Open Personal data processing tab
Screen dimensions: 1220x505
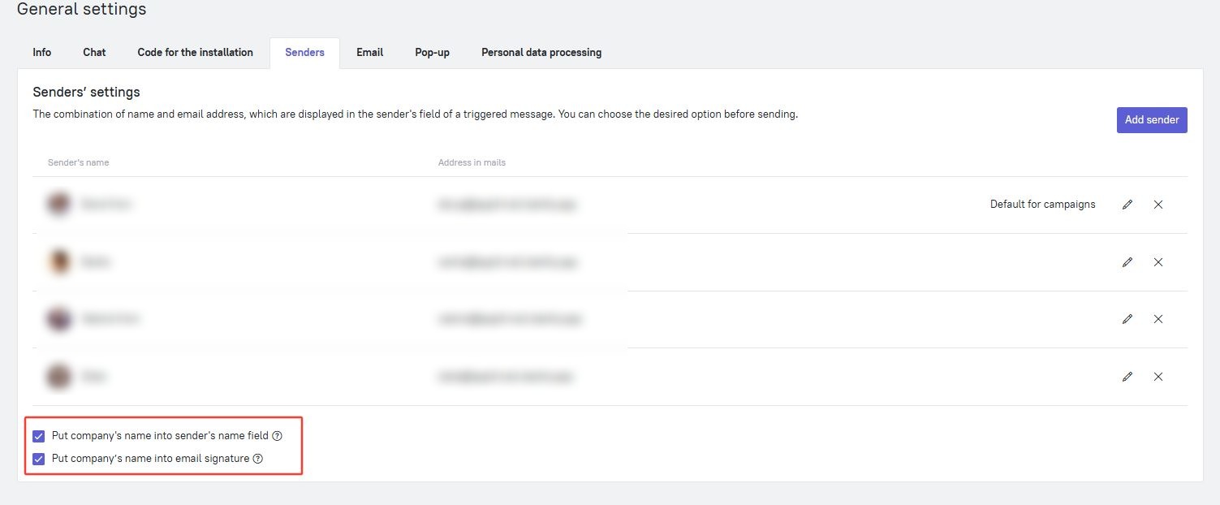coord(541,52)
